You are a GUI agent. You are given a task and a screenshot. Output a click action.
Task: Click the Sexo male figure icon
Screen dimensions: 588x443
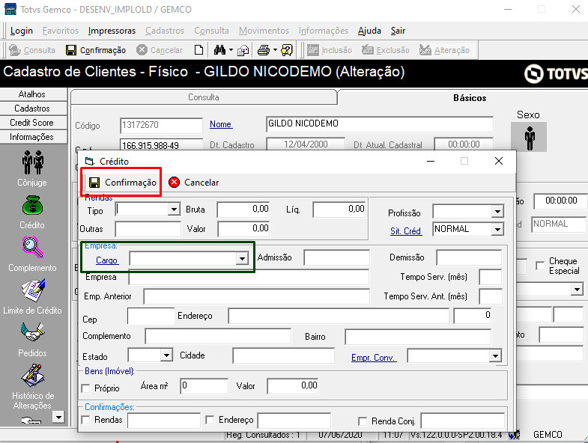click(529, 137)
